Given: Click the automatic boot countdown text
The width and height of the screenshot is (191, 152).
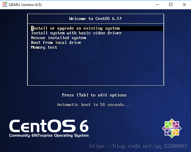Looking at the screenshot, I should click(94, 105).
